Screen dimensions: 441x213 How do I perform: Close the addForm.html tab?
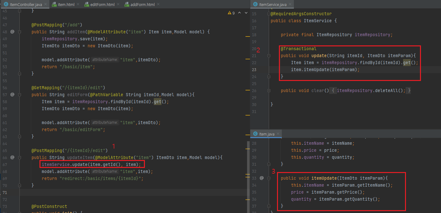[x=159, y=4]
